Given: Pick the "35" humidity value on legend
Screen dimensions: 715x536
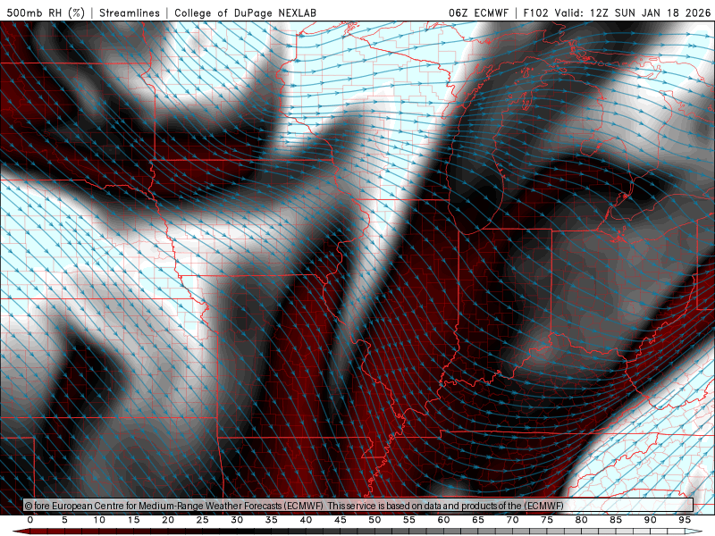Looking at the screenshot, I should pos(272,520).
